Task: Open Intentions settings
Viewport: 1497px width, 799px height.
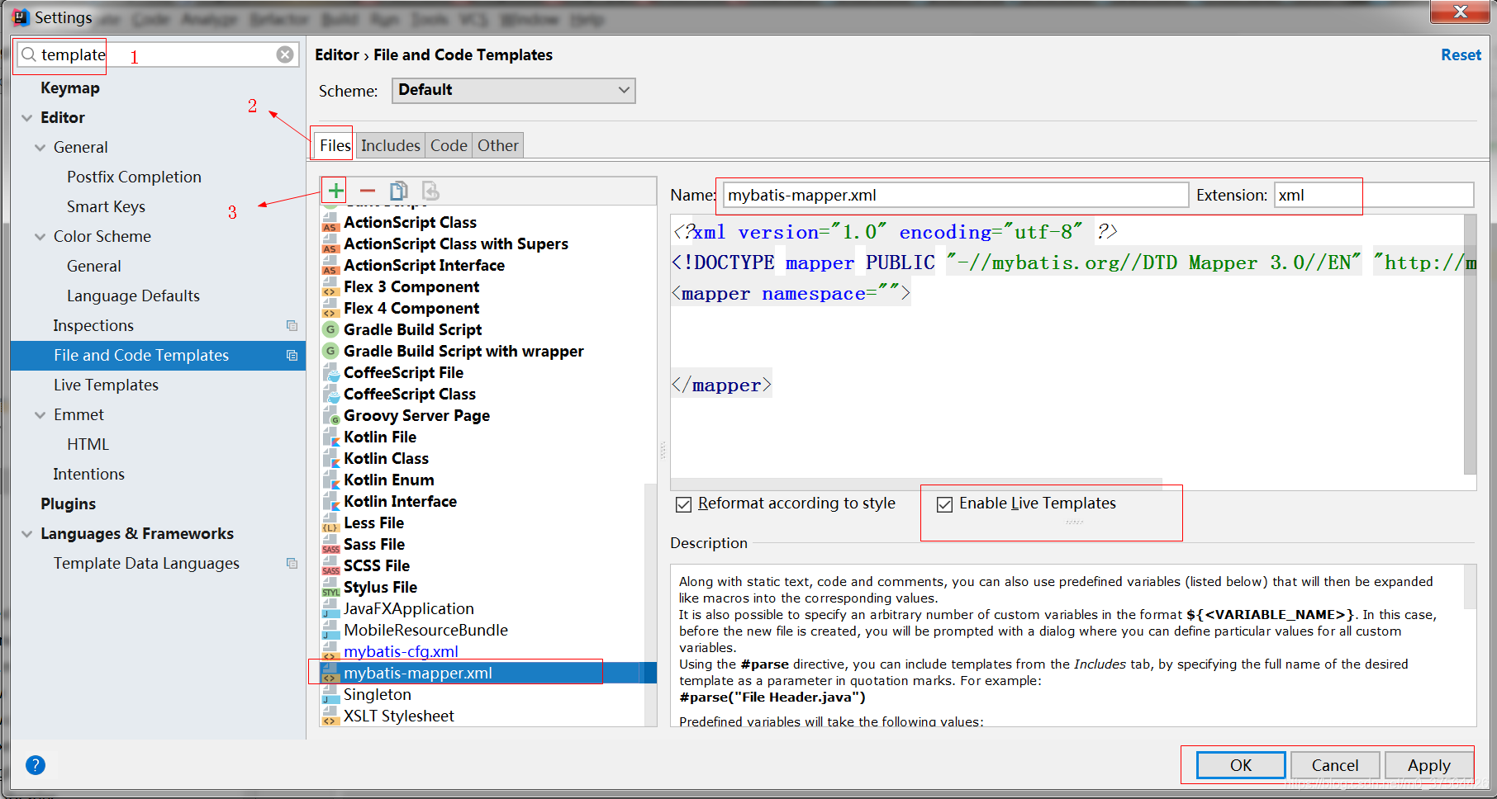Action: (88, 474)
